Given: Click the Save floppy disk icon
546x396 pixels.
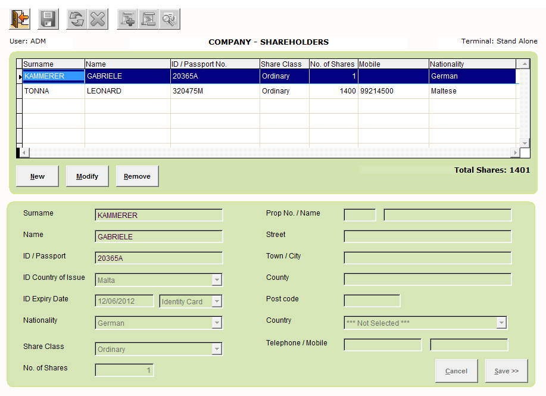Looking at the screenshot, I should coord(48,18).
